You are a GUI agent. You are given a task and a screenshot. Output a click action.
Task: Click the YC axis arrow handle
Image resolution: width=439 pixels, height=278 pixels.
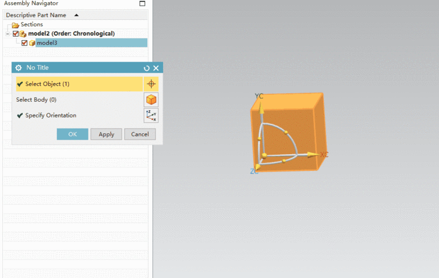pyautogui.click(x=261, y=108)
